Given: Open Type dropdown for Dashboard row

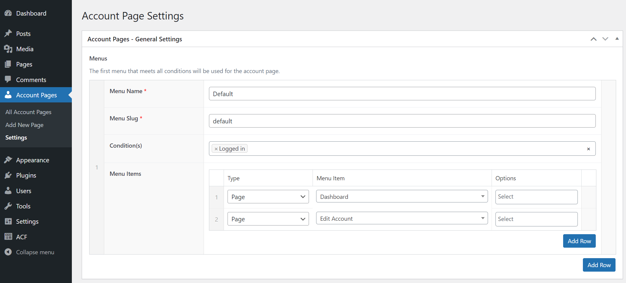Looking at the screenshot, I should [268, 197].
